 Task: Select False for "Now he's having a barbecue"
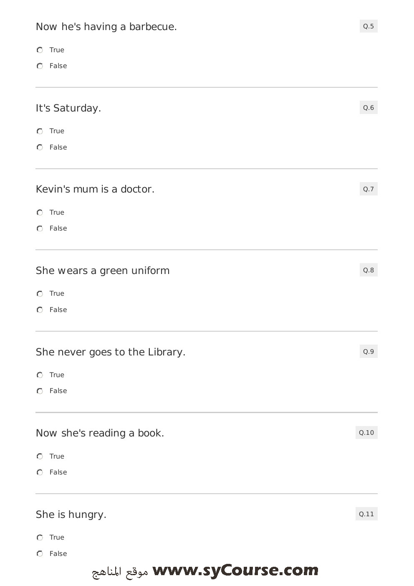point(40,66)
